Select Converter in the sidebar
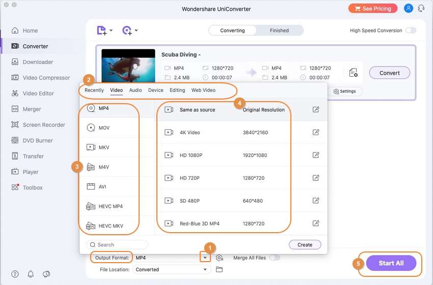The image size is (433, 285). (x=30, y=46)
